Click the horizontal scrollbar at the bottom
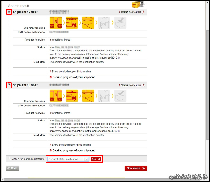The height and width of the screenshot is (182, 210). (102, 180)
